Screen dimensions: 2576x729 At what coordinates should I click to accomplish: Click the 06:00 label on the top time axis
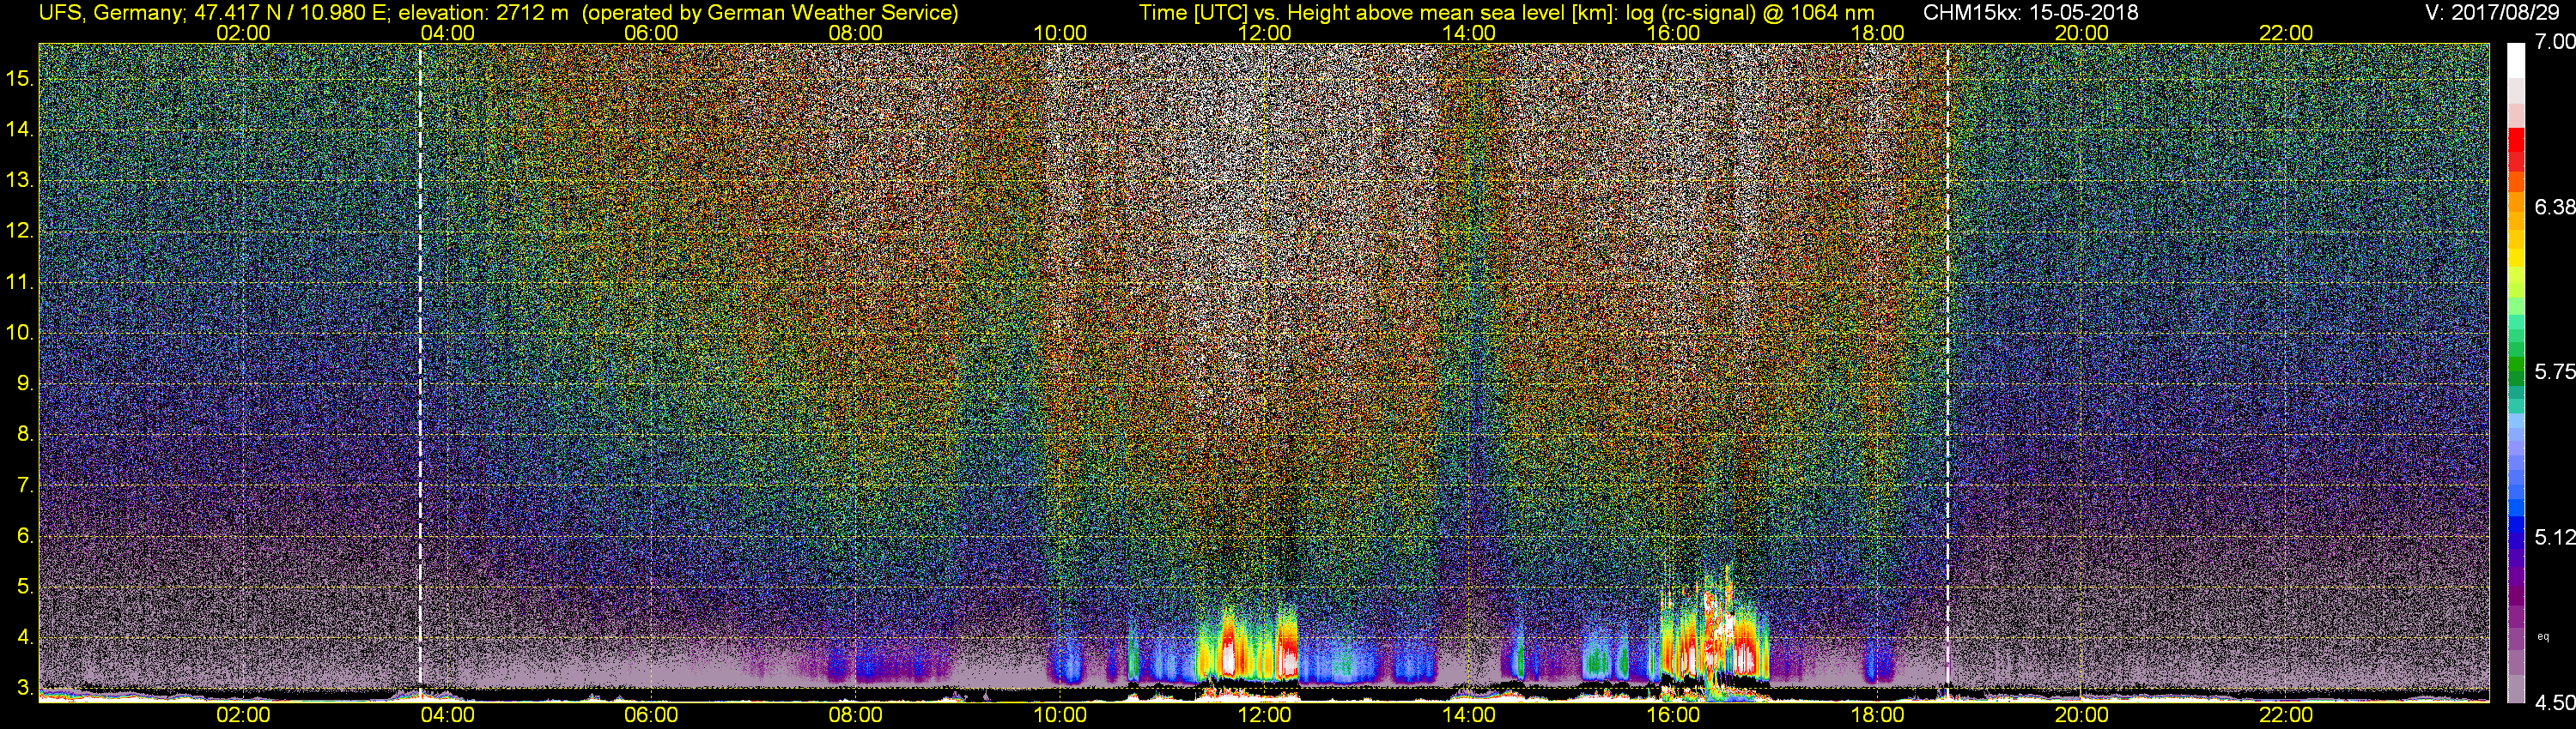[651, 33]
